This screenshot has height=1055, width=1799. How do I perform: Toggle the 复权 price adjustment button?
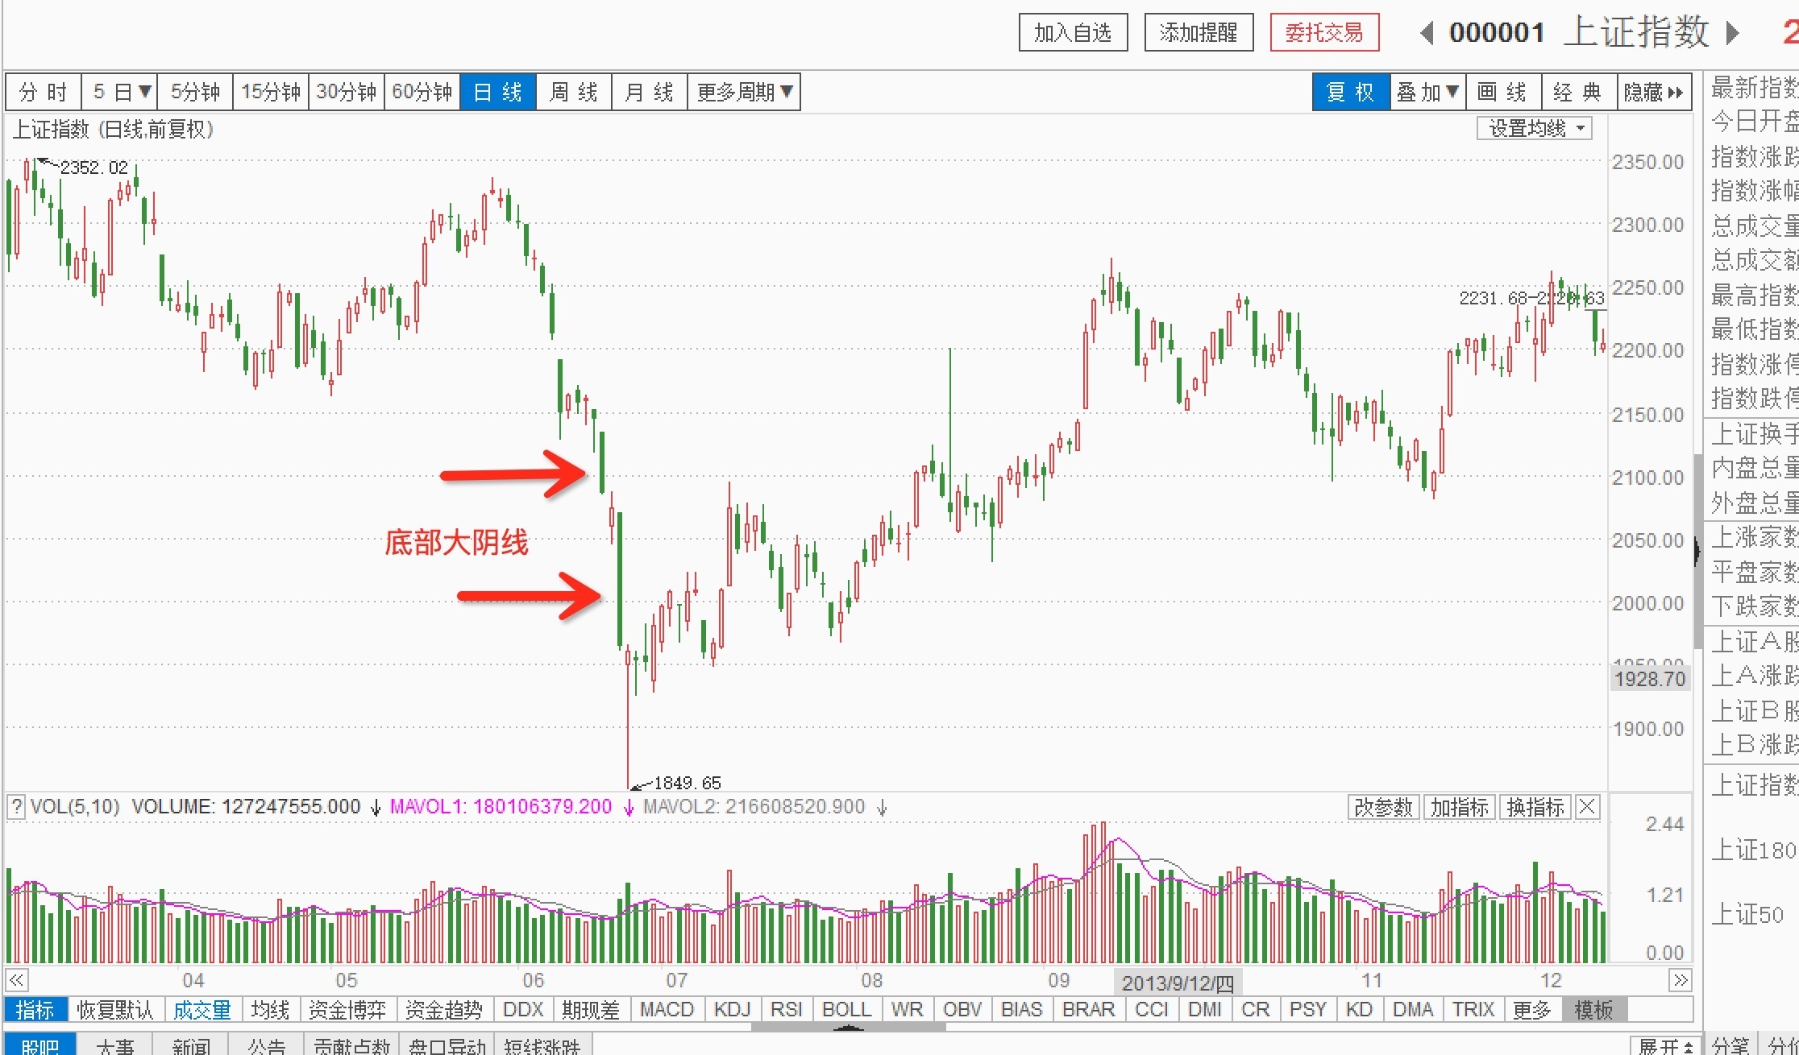tap(1350, 92)
